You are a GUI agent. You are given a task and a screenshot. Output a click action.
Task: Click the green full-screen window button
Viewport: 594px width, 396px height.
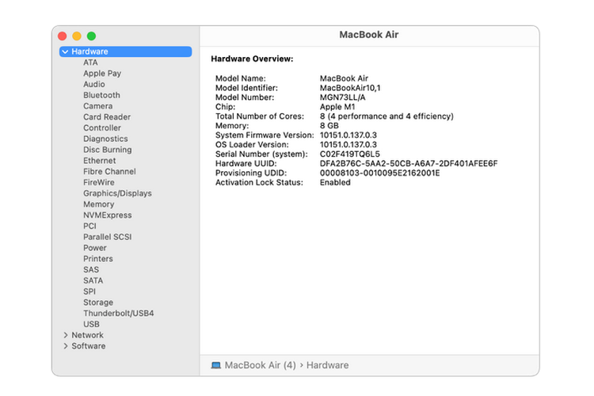tap(91, 36)
